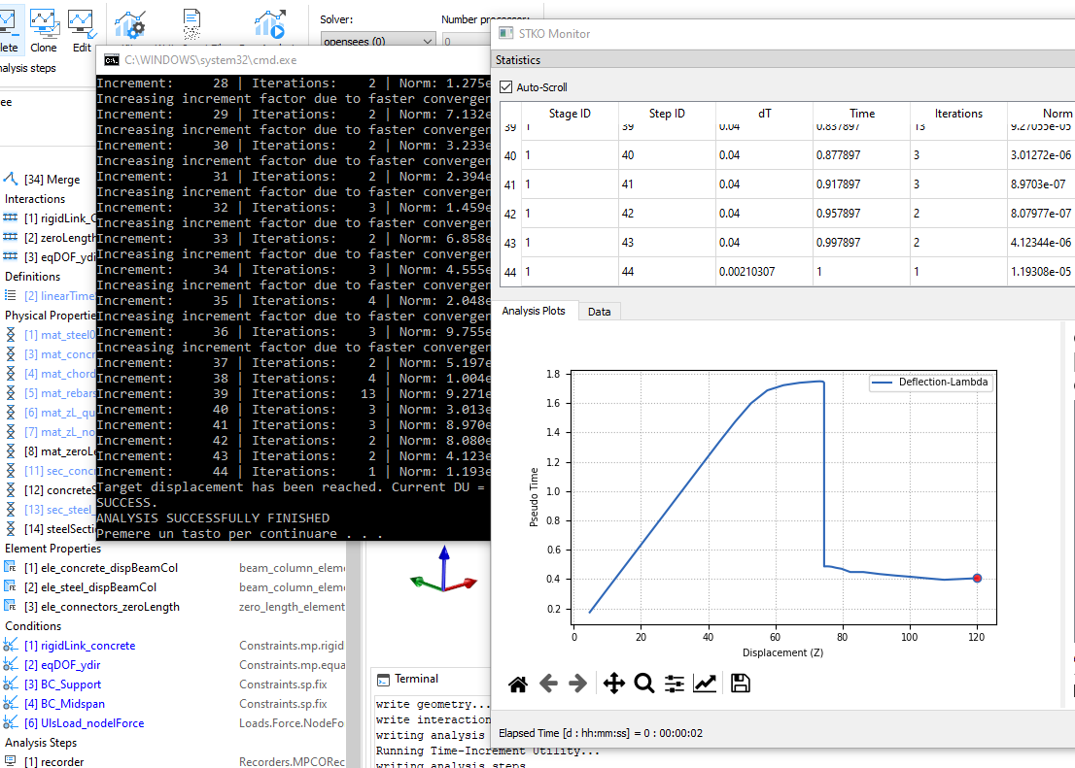Open the edit axis and curve parameters icon
Viewport: 1075px width, 768px height.
(x=705, y=684)
